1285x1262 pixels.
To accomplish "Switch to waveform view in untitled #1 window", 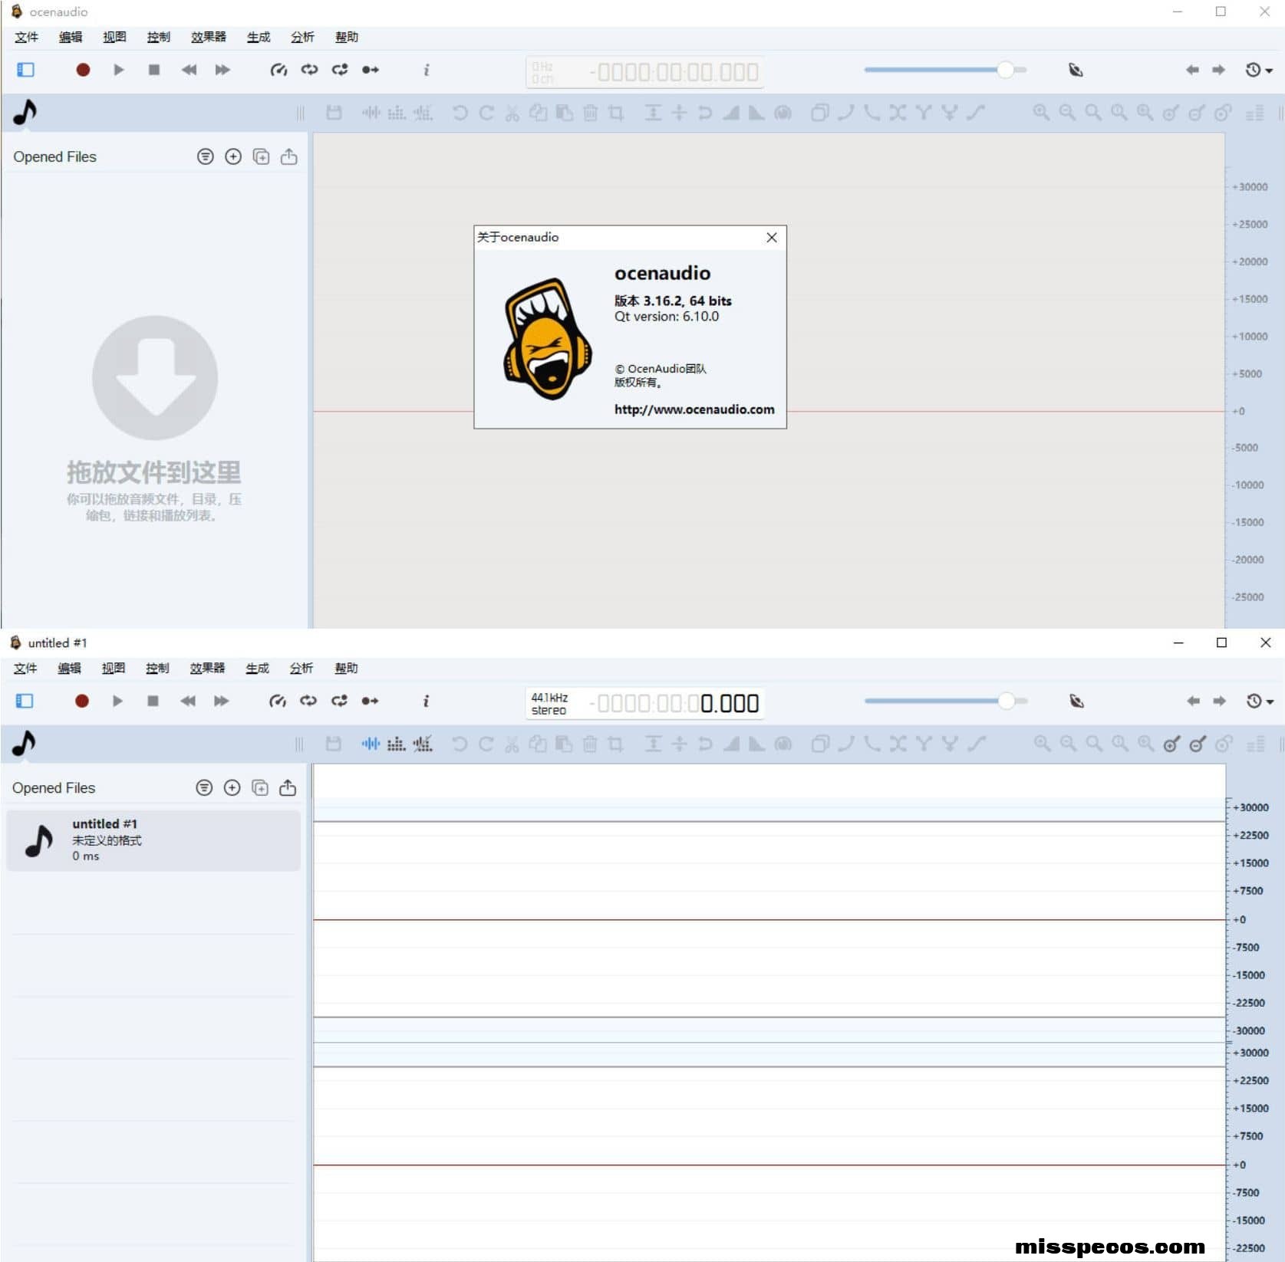I will [371, 744].
